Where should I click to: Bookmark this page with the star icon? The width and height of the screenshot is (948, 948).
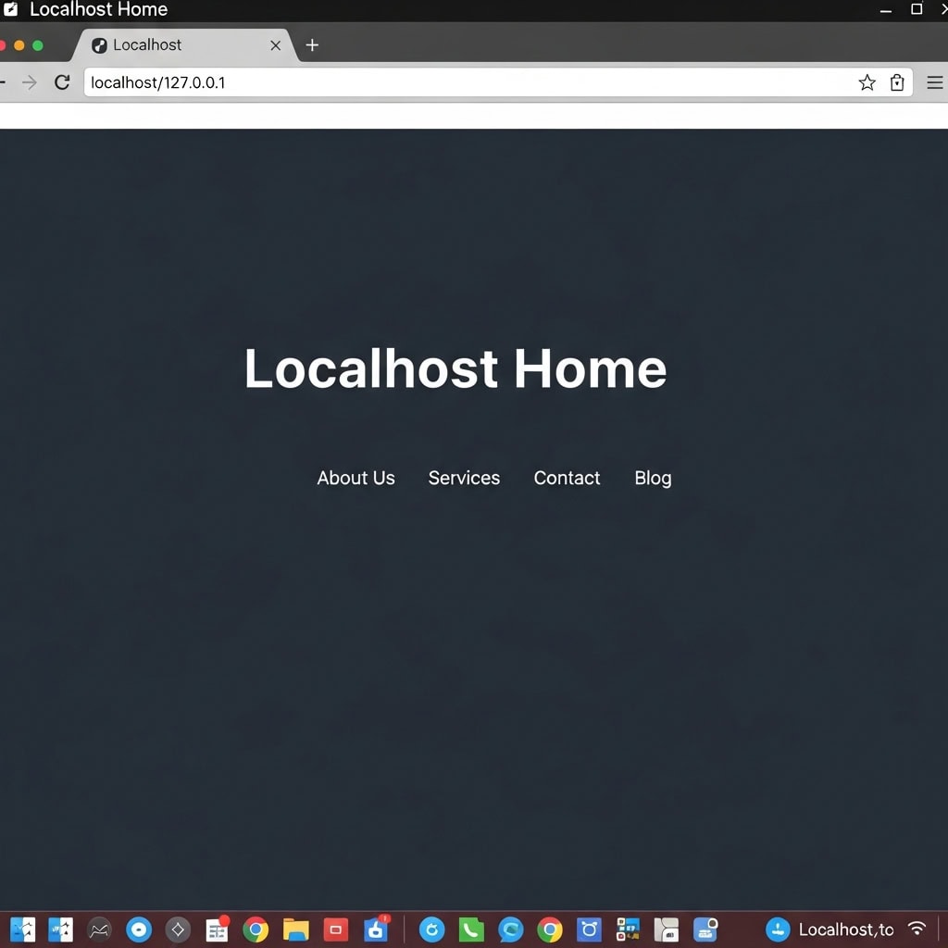point(867,83)
